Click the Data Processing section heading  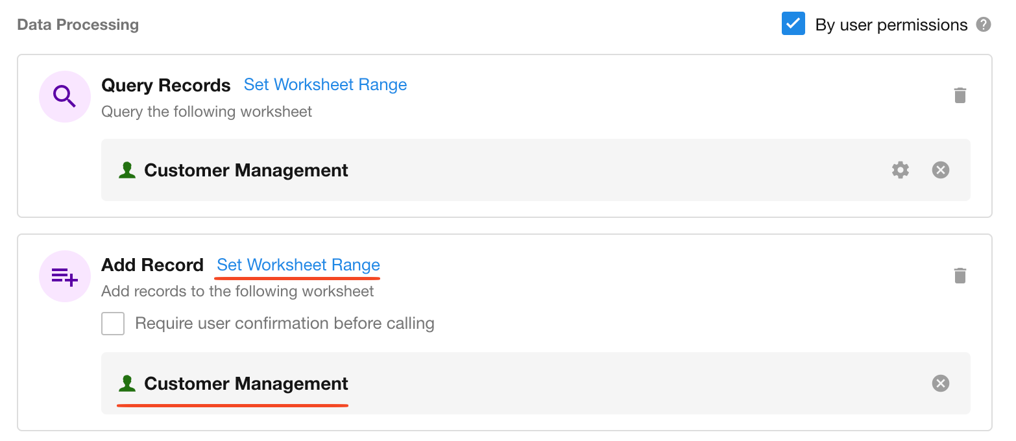pos(78,25)
